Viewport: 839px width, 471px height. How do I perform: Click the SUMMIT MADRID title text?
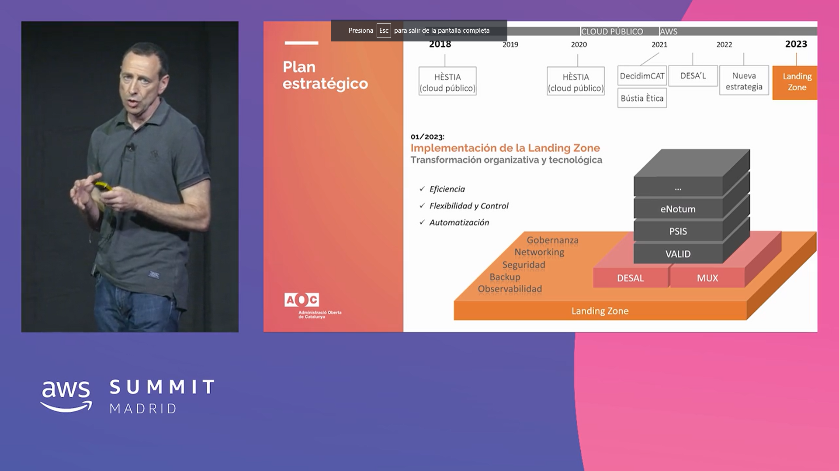162,396
